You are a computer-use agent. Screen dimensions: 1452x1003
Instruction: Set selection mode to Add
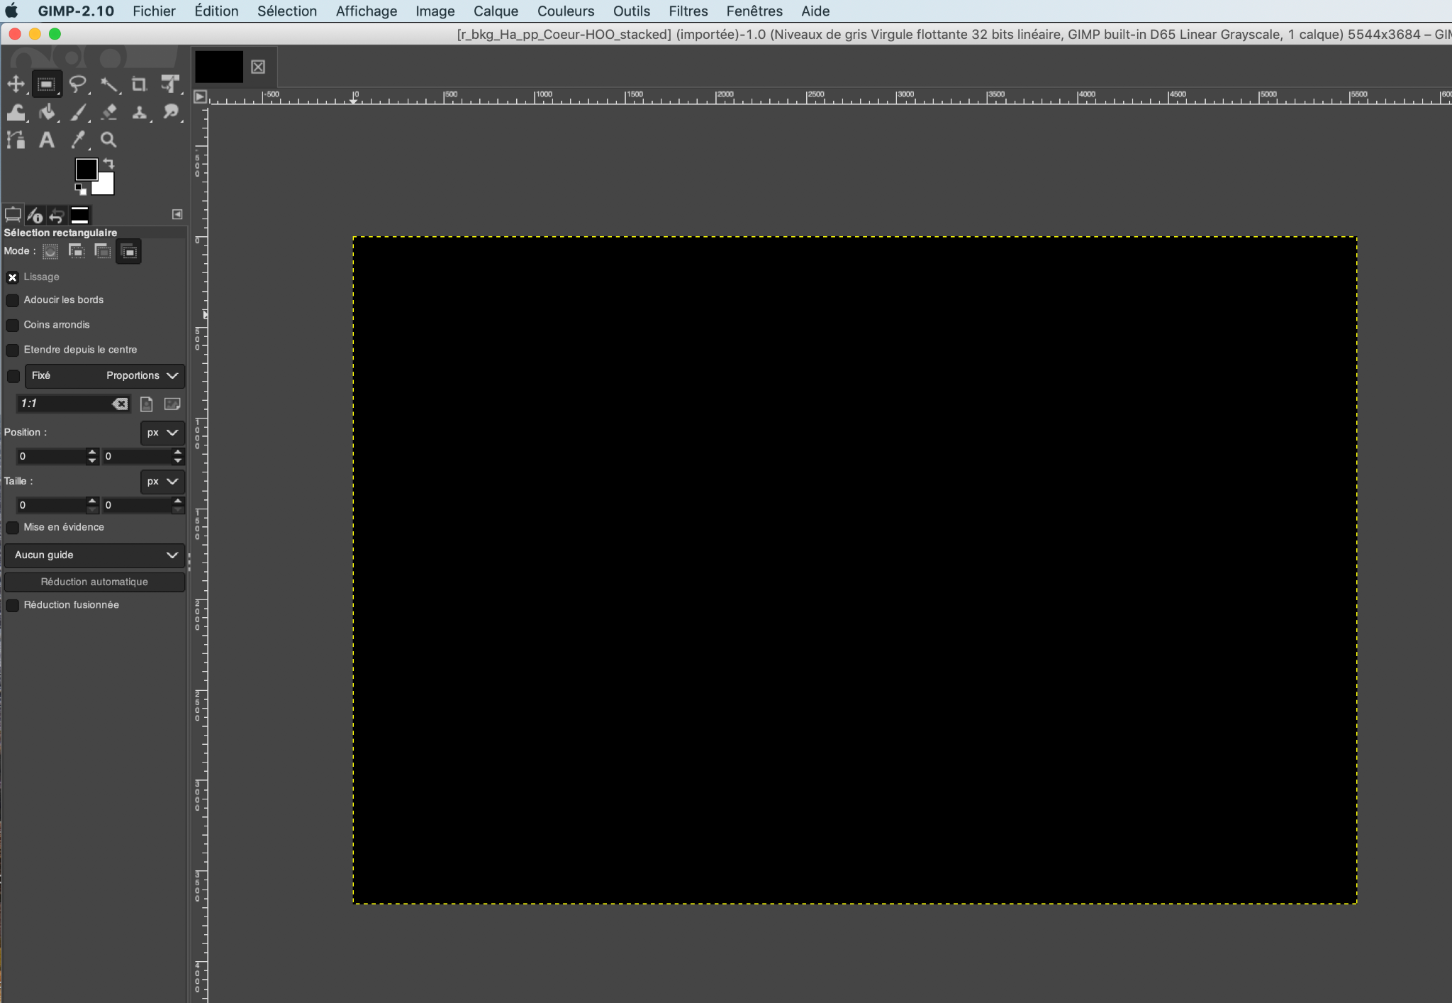pos(76,252)
